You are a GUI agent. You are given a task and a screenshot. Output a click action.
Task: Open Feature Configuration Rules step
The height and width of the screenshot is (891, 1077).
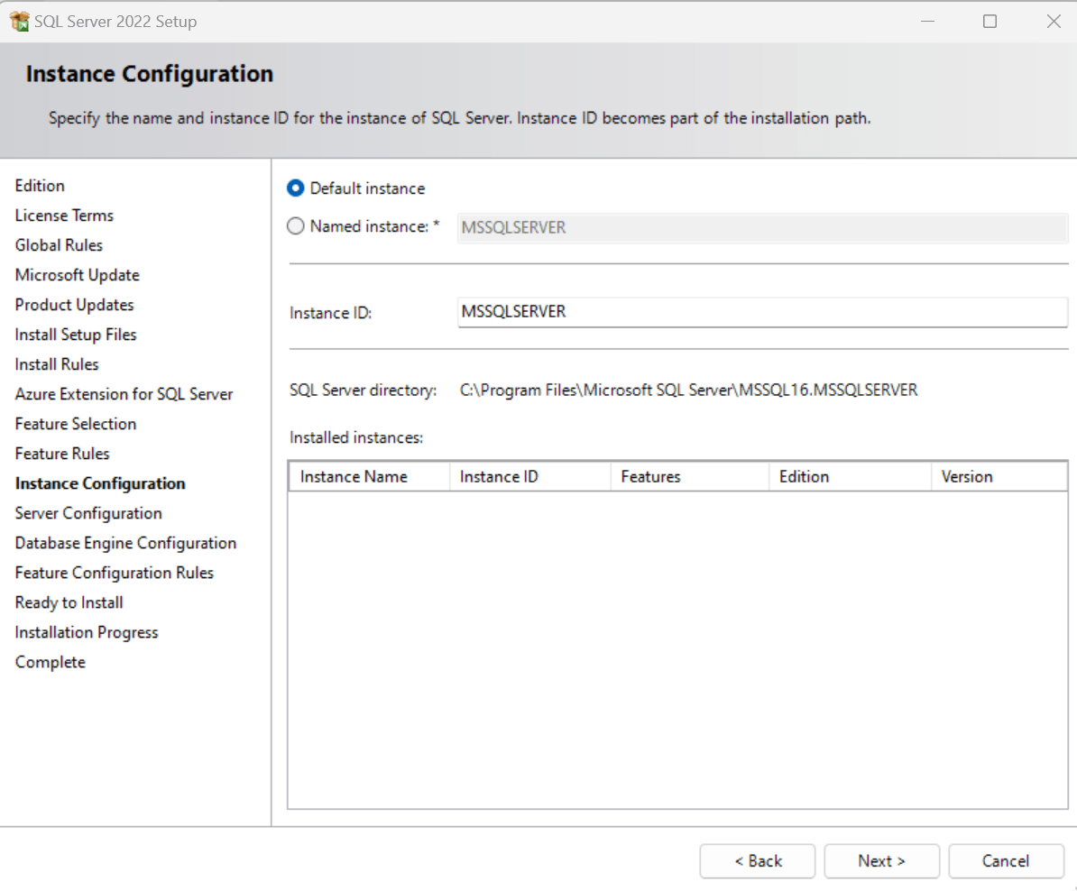pos(114,573)
